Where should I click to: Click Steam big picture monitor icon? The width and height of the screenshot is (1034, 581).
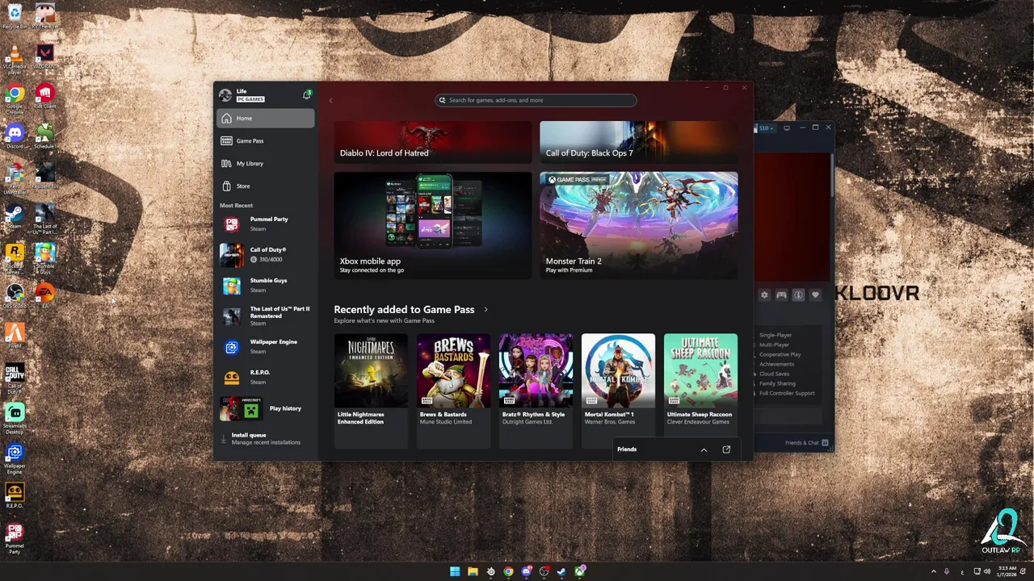point(787,127)
